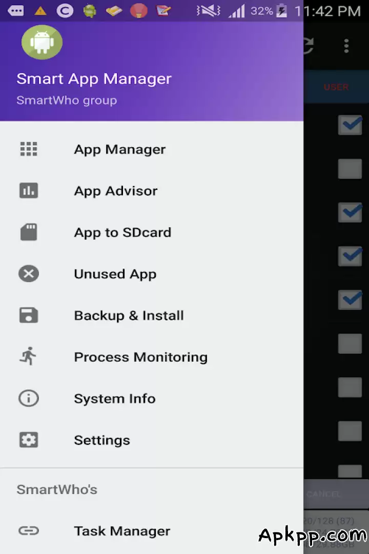369x554 pixels.
Task: Select App to SDcard entry
Action: point(152,232)
